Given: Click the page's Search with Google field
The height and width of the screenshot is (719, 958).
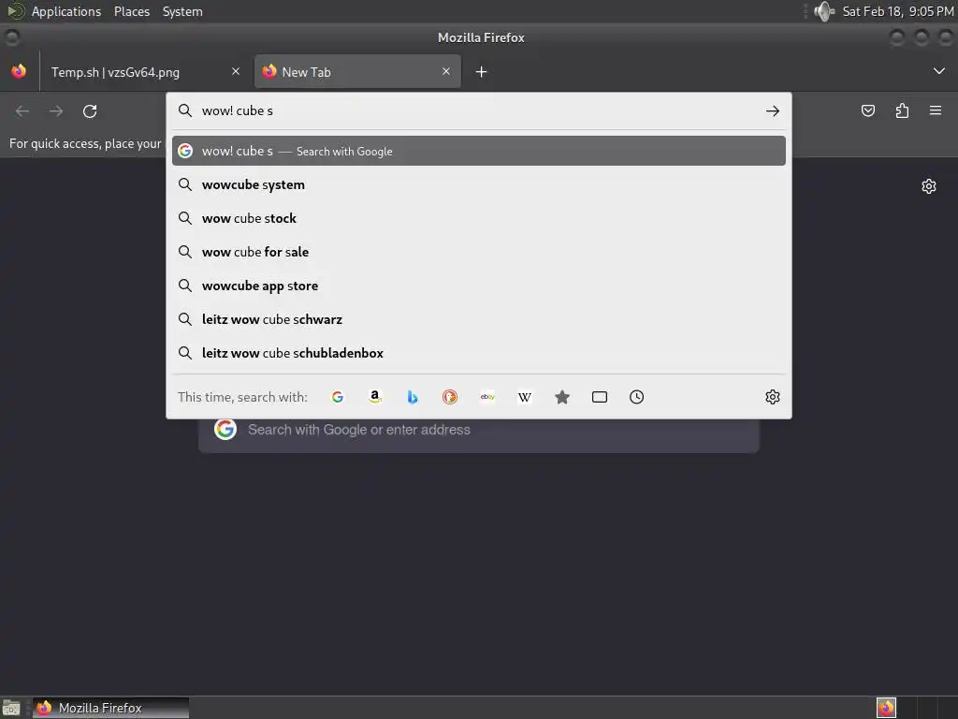Looking at the screenshot, I should tap(479, 430).
